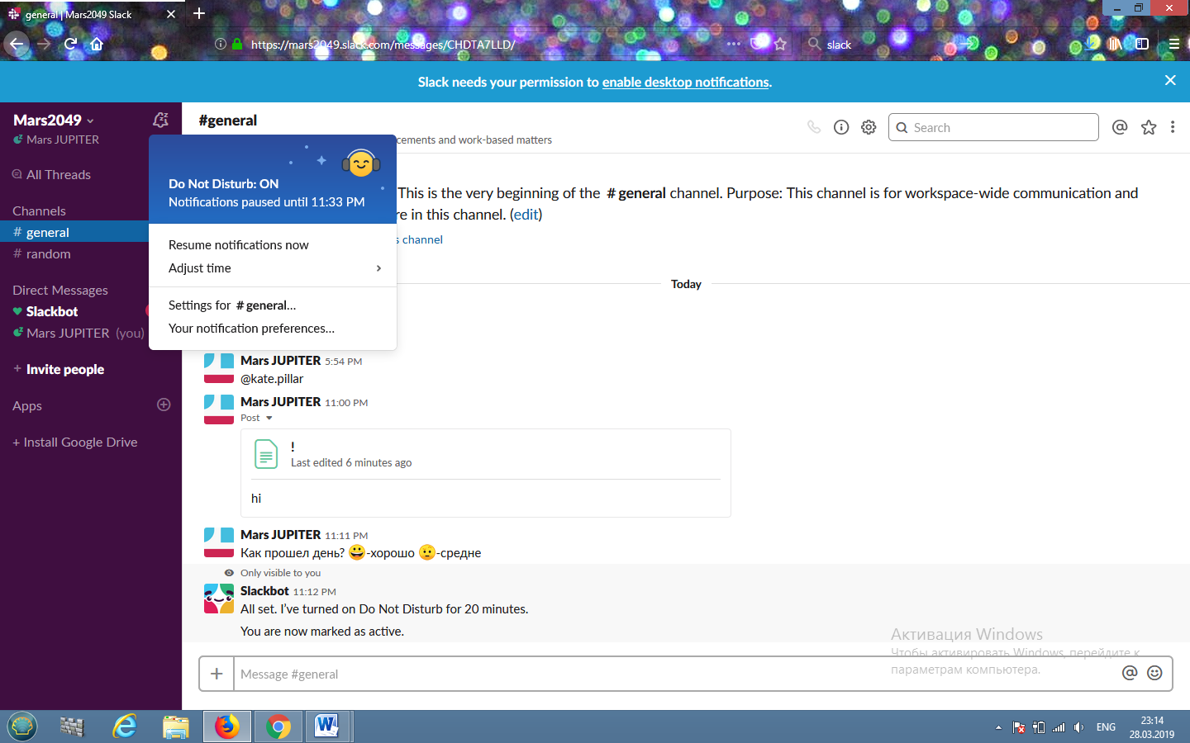This screenshot has height=743, width=1190.
Task: Click Apps heading in sidebar
Action: coord(27,405)
